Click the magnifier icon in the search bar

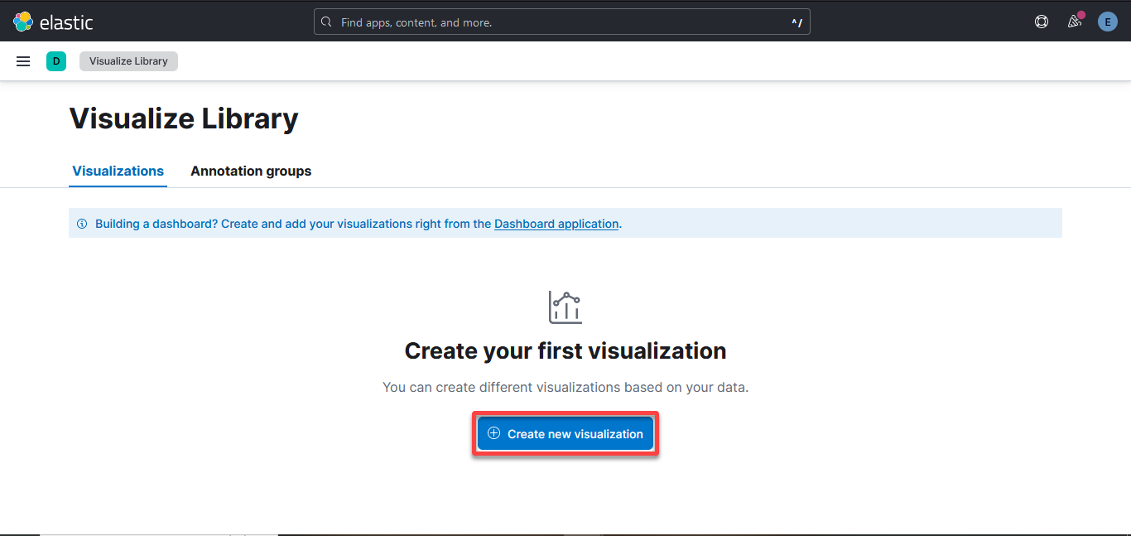tap(327, 22)
